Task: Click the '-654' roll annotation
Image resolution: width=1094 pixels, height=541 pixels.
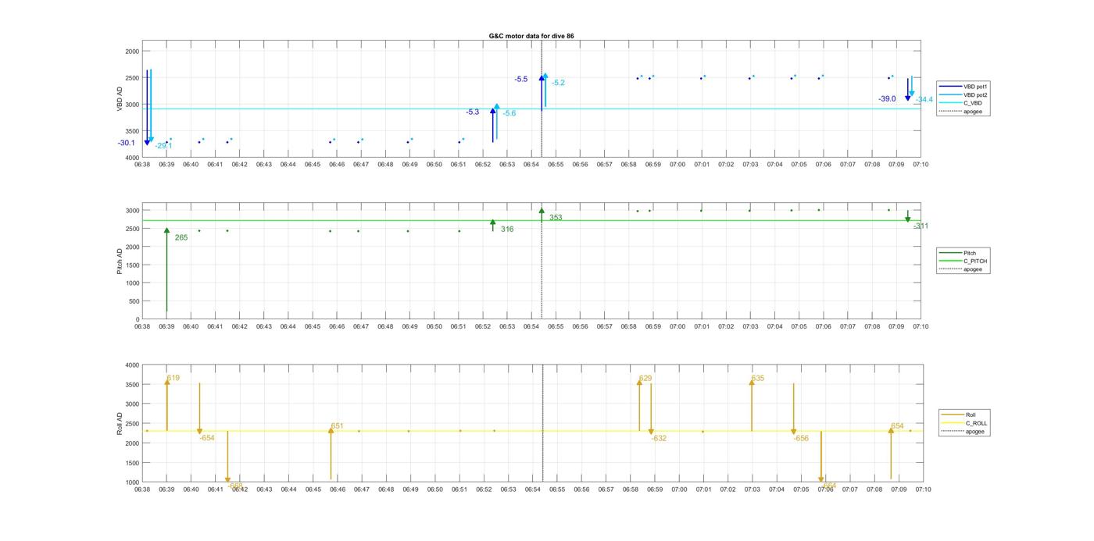Action: tap(207, 439)
